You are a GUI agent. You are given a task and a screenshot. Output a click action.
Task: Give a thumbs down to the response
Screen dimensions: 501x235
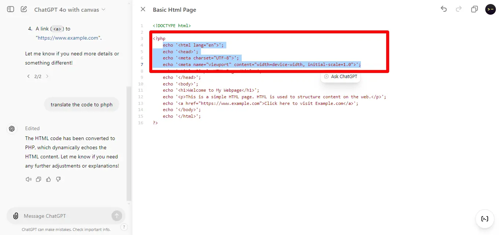[x=58, y=179]
